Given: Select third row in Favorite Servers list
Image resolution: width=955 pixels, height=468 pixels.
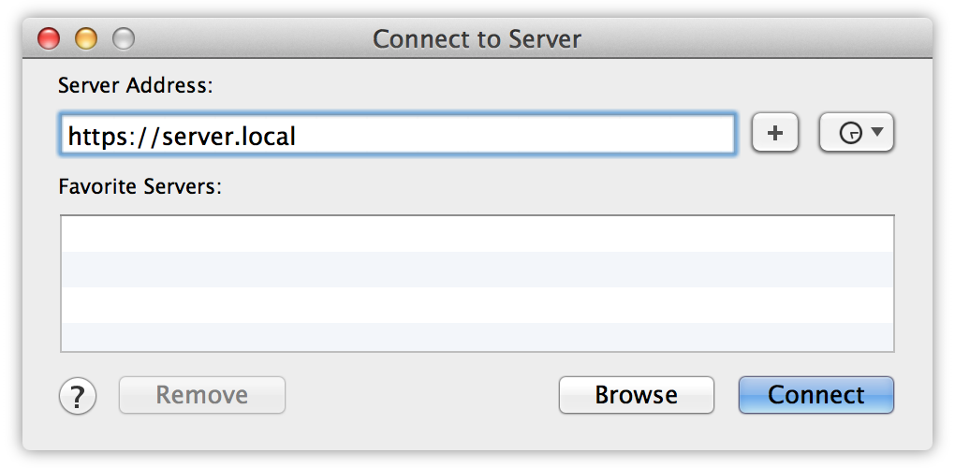Looking at the screenshot, I should [477, 304].
